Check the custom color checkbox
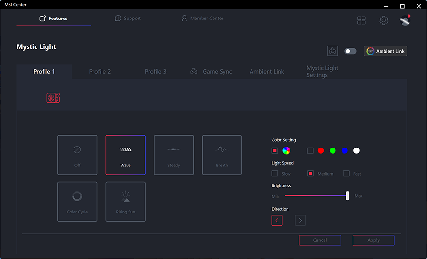This screenshot has height=259, width=427. pyautogui.click(x=310, y=150)
